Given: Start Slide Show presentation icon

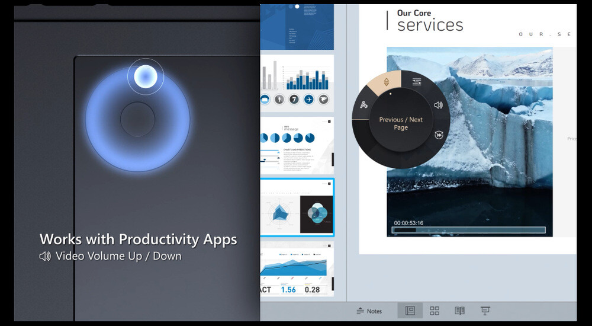Looking at the screenshot, I should (x=485, y=311).
